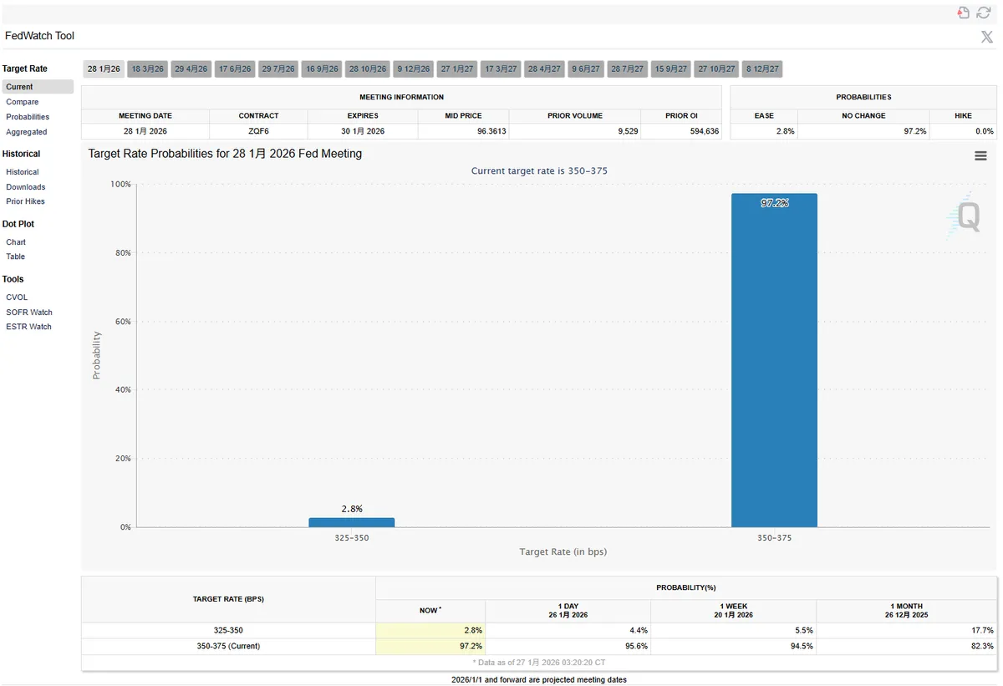Open the Dot Plot Chart view
The height and width of the screenshot is (686, 1003).
(x=16, y=242)
